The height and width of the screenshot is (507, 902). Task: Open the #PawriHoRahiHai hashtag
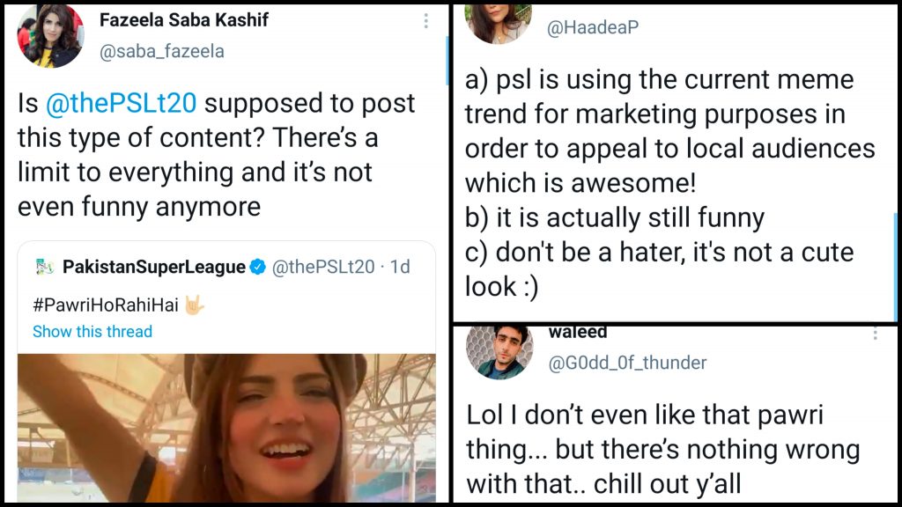pyautogui.click(x=105, y=305)
